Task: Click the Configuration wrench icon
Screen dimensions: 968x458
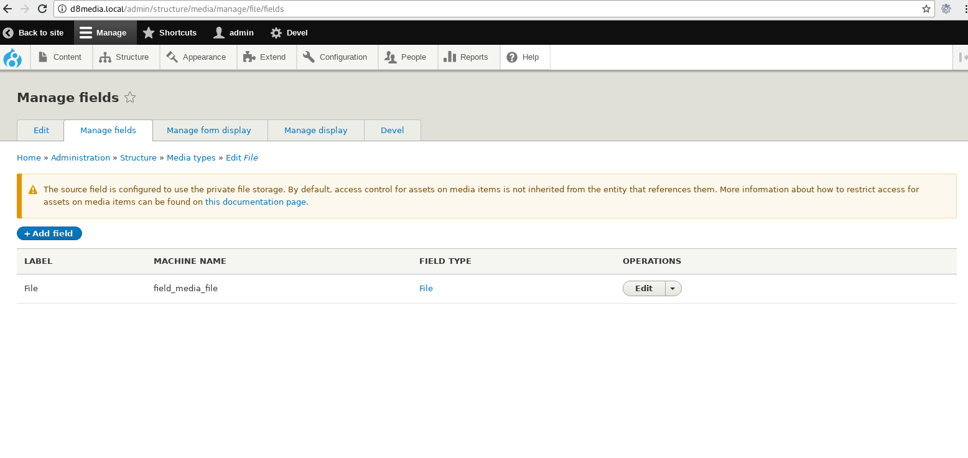Action: [308, 57]
